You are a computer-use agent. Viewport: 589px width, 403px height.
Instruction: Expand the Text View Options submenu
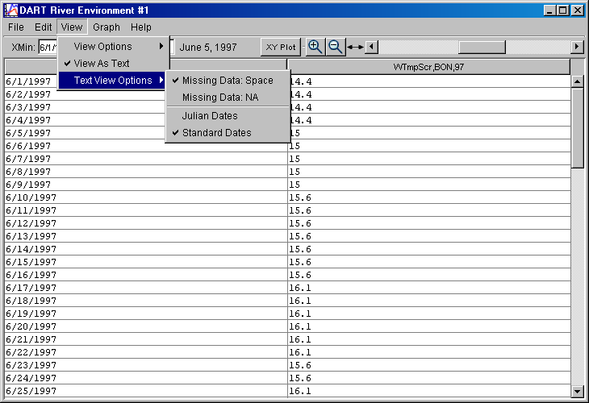pyautogui.click(x=113, y=81)
